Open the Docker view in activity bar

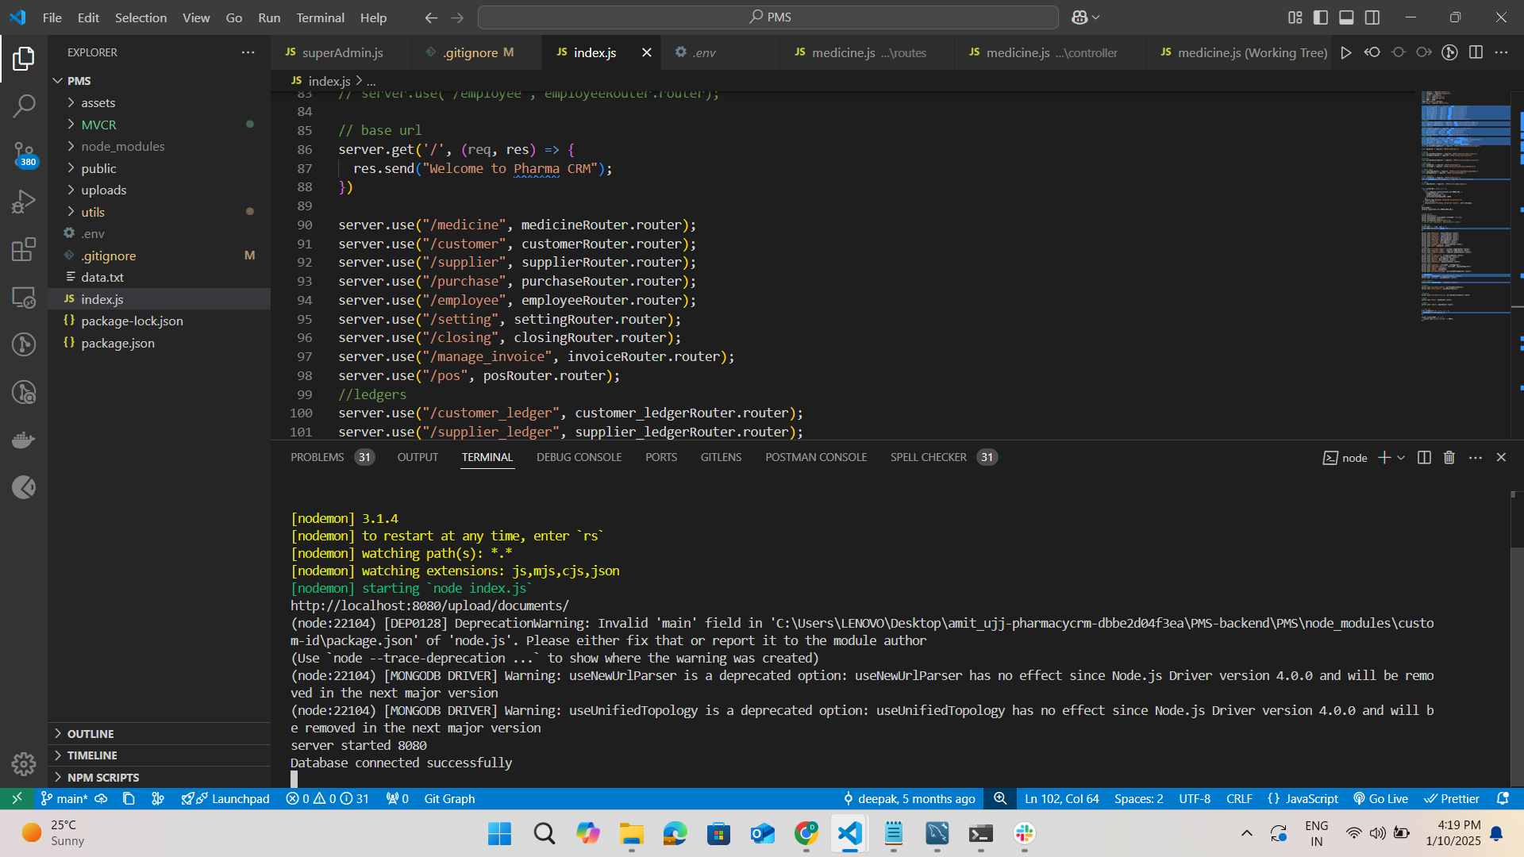(24, 440)
